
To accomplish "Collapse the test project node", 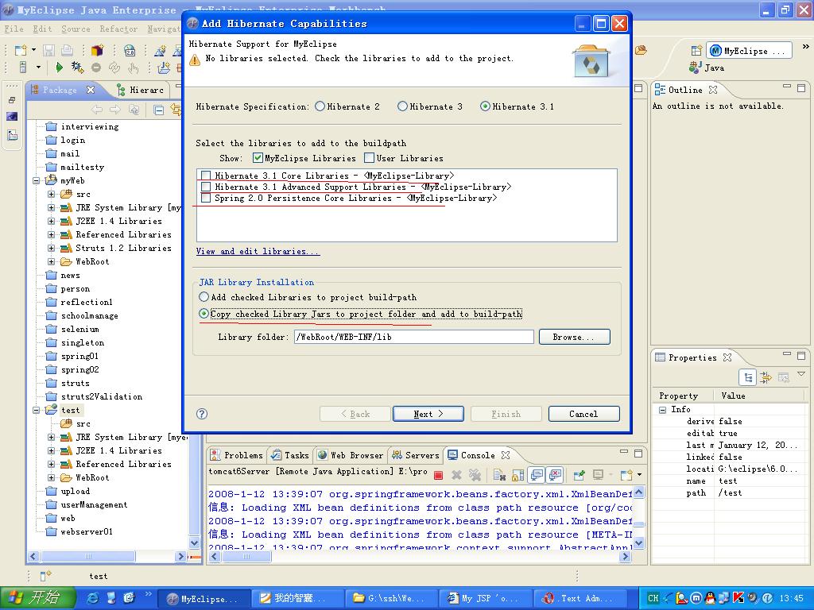I will pyautogui.click(x=37, y=410).
